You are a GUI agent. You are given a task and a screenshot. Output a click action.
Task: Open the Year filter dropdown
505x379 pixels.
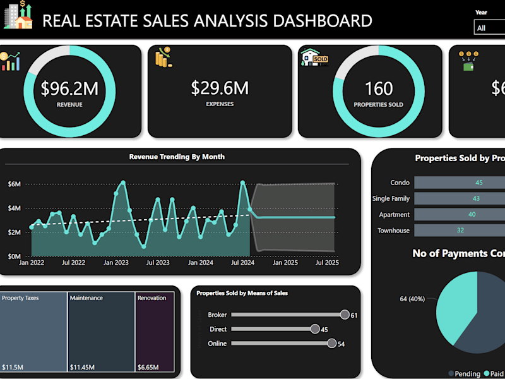click(490, 28)
